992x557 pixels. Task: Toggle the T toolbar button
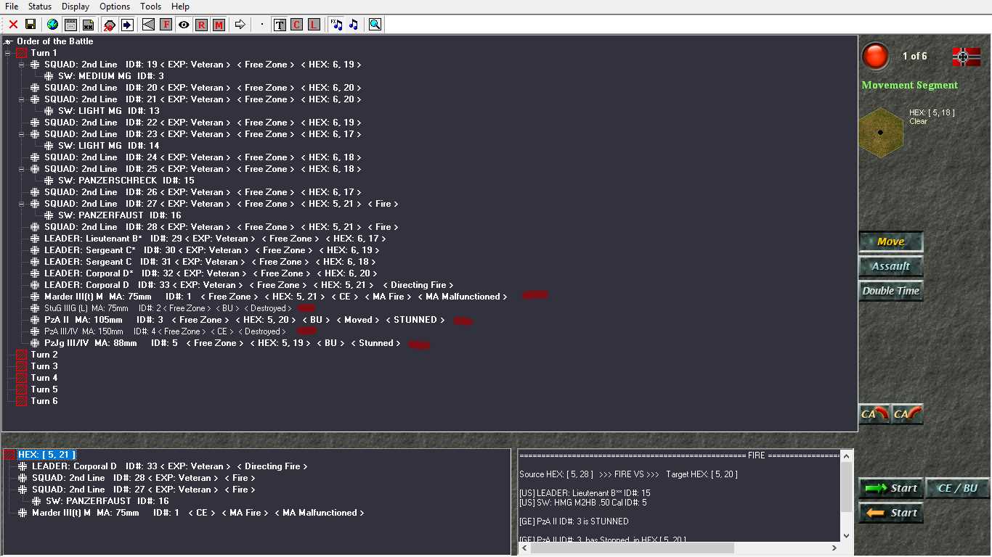(280, 25)
